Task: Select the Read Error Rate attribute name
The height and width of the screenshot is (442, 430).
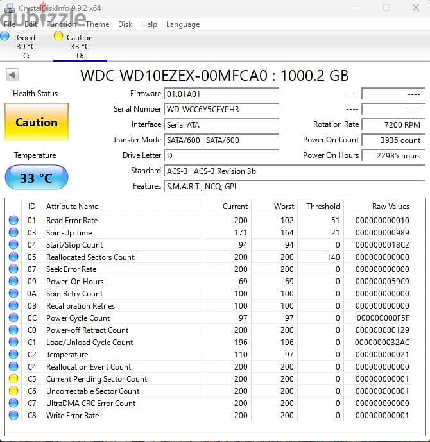Action: (72, 221)
